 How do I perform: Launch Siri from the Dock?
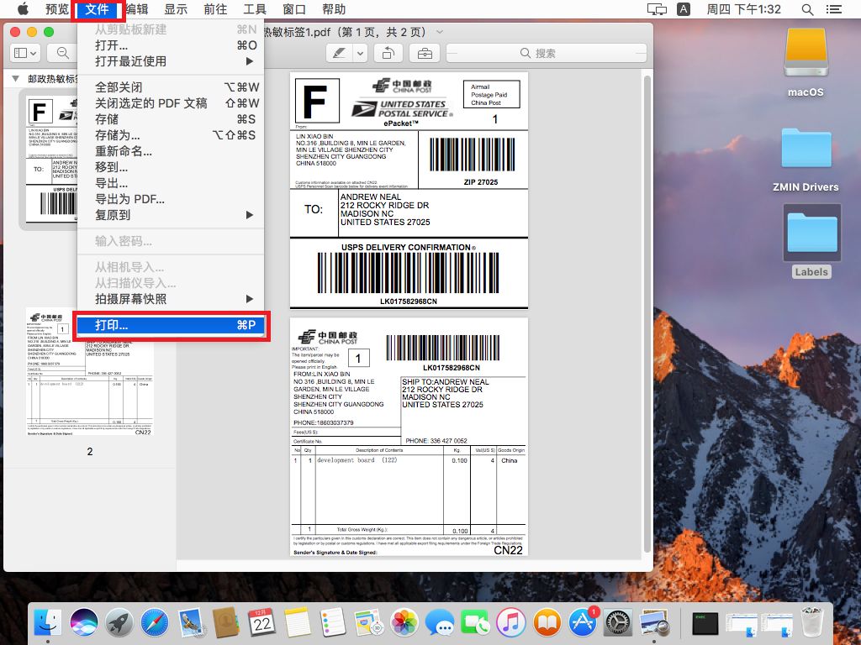[x=83, y=622]
